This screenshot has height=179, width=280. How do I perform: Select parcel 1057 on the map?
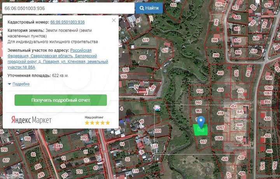[x=220, y=128]
